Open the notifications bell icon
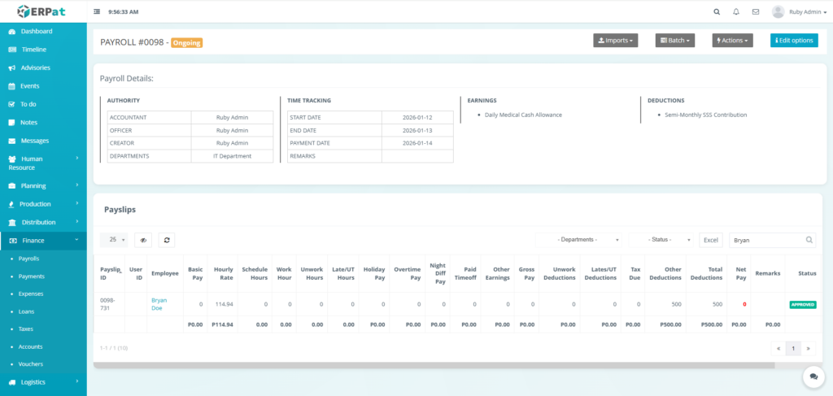833x396 pixels. pyautogui.click(x=736, y=12)
